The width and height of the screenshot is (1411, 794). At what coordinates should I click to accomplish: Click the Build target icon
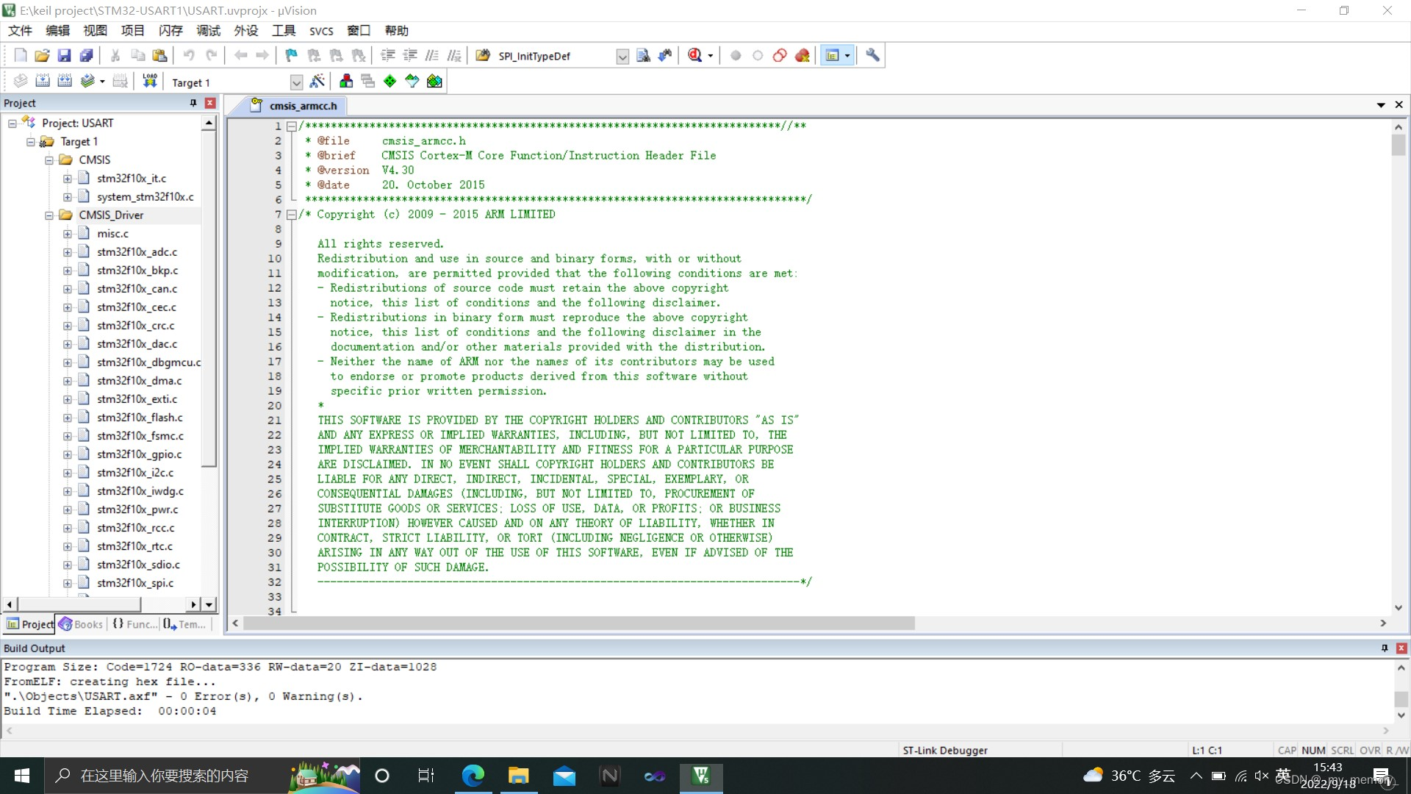coord(43,81)
